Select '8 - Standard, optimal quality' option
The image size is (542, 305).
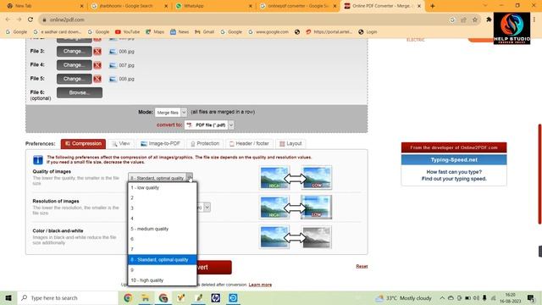[163, 260]
